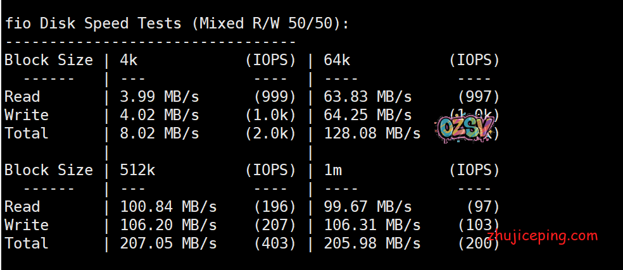The width and height of the screenshot is (623, 270).
Task: Click the 3.99 MB/s read speed
Action: tap(159, 97)
